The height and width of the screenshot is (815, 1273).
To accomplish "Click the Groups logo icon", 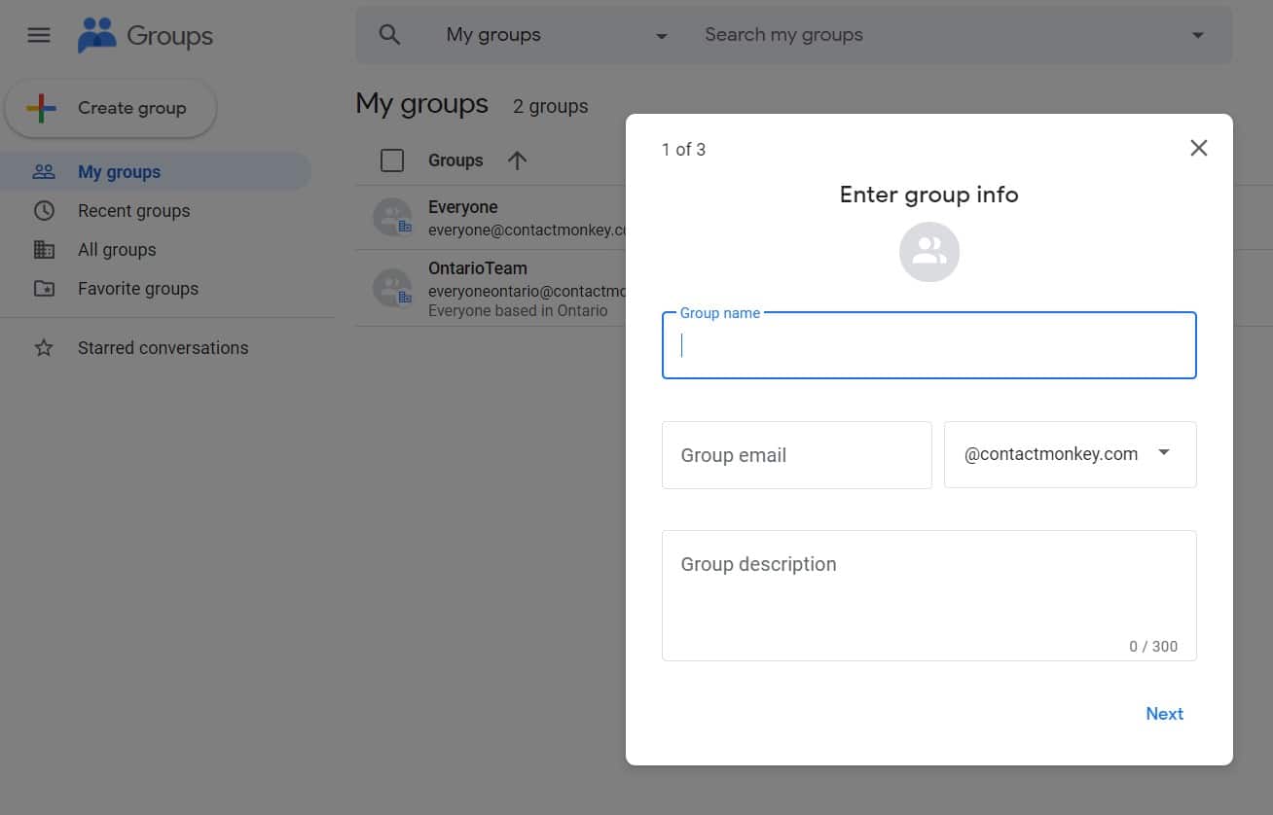I will pyautogui.click(x=96, y=35).
